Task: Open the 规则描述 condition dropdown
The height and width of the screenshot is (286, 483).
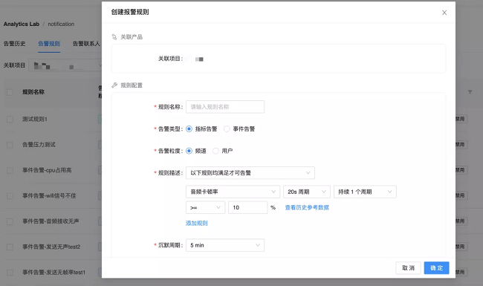Action: pos(250,172)
